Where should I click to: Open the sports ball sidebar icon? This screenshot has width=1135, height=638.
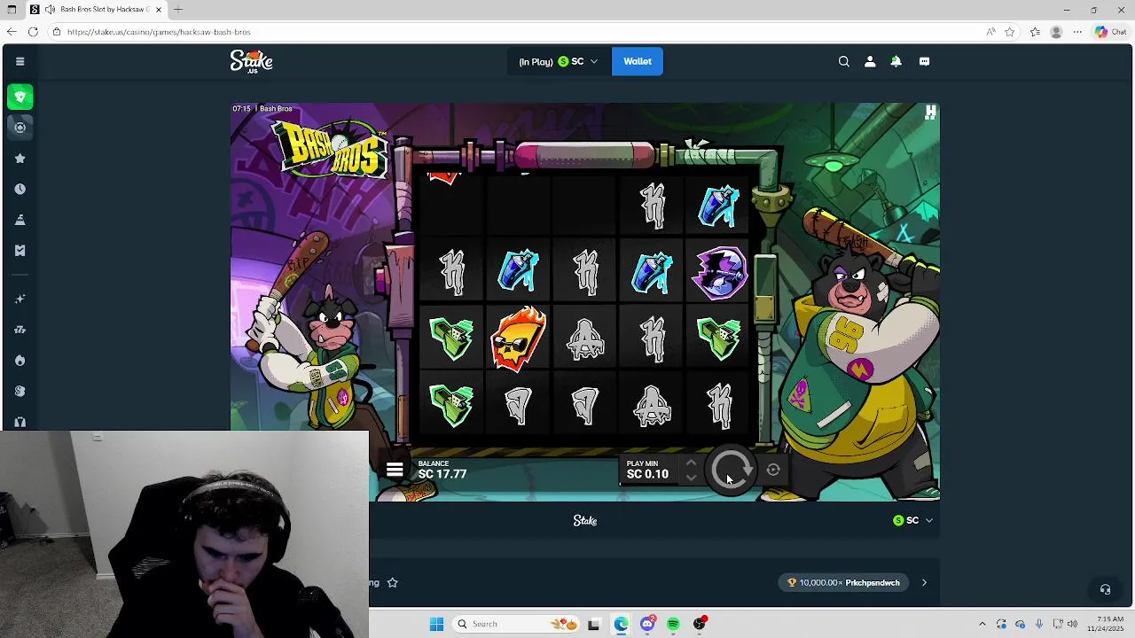point(20,128)
